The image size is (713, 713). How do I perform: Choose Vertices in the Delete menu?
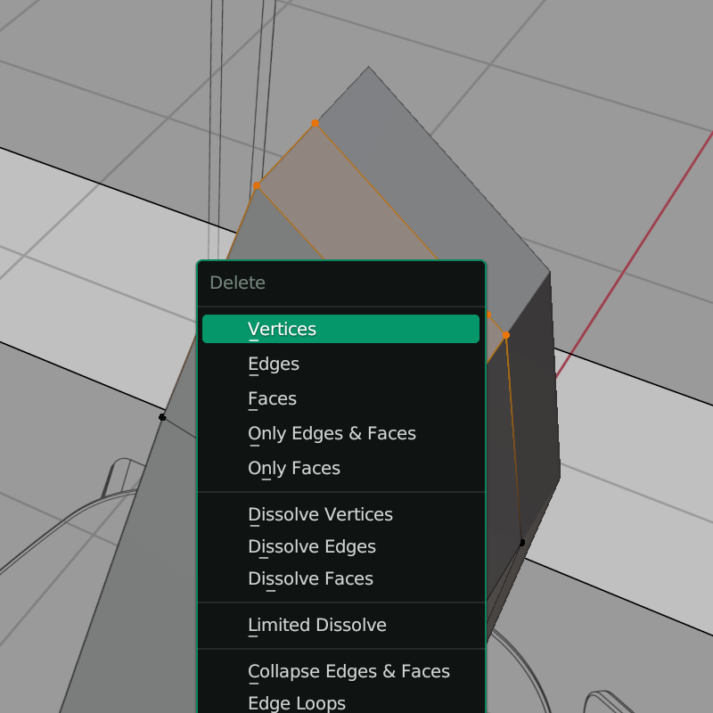[340, 329]
